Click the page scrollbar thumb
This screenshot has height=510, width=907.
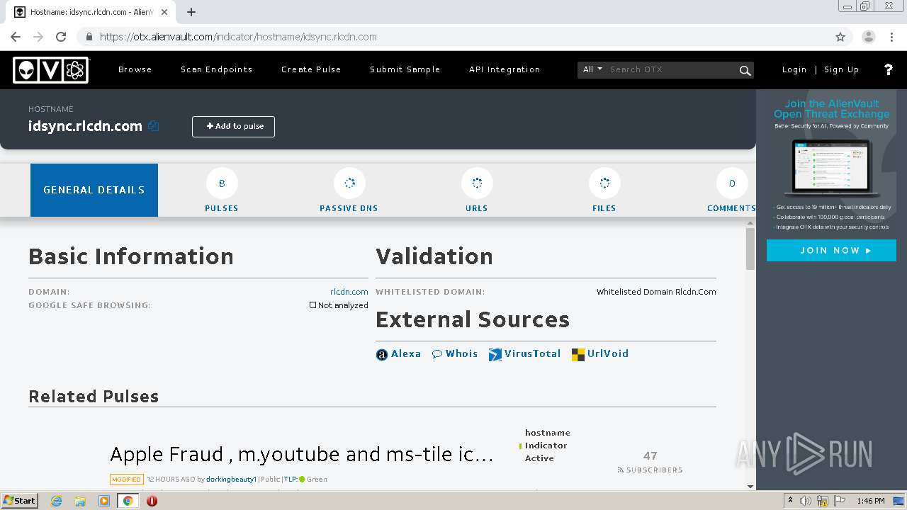[750, 249]
